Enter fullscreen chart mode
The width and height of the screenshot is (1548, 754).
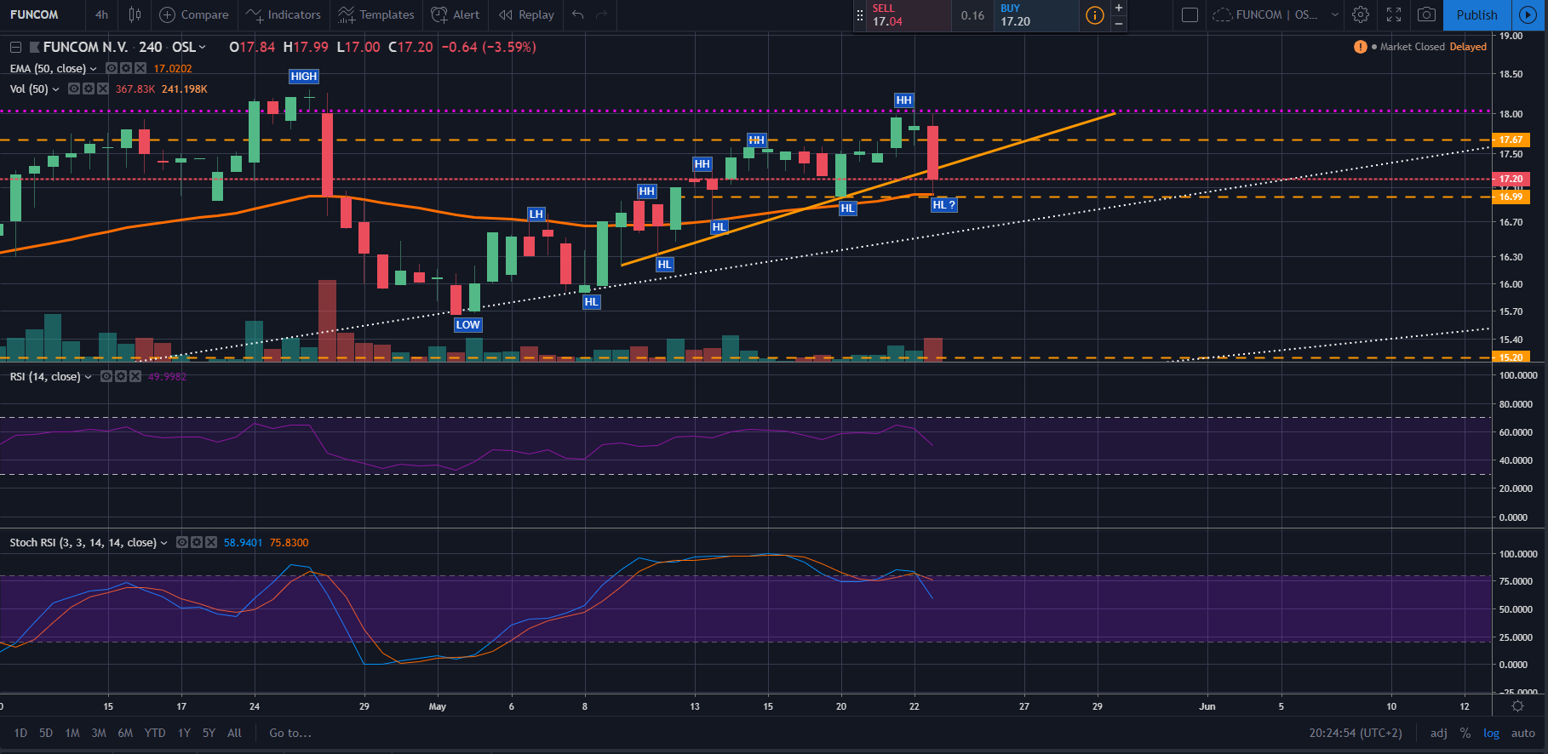tap(1394, 14)
